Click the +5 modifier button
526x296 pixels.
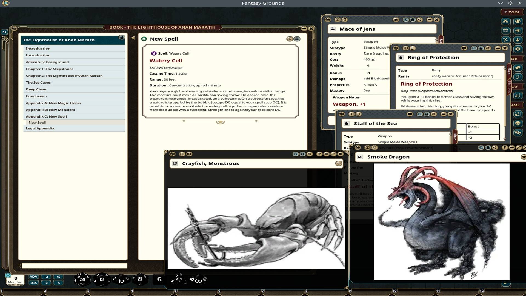(x=58, y=277)
